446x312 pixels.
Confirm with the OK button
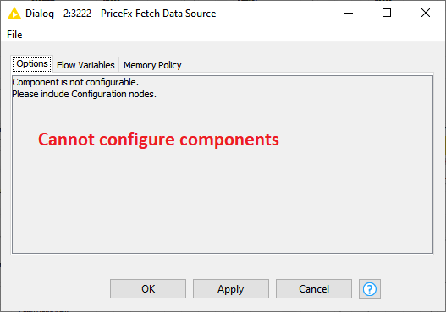pyautogui.click(x=148, y=288)
